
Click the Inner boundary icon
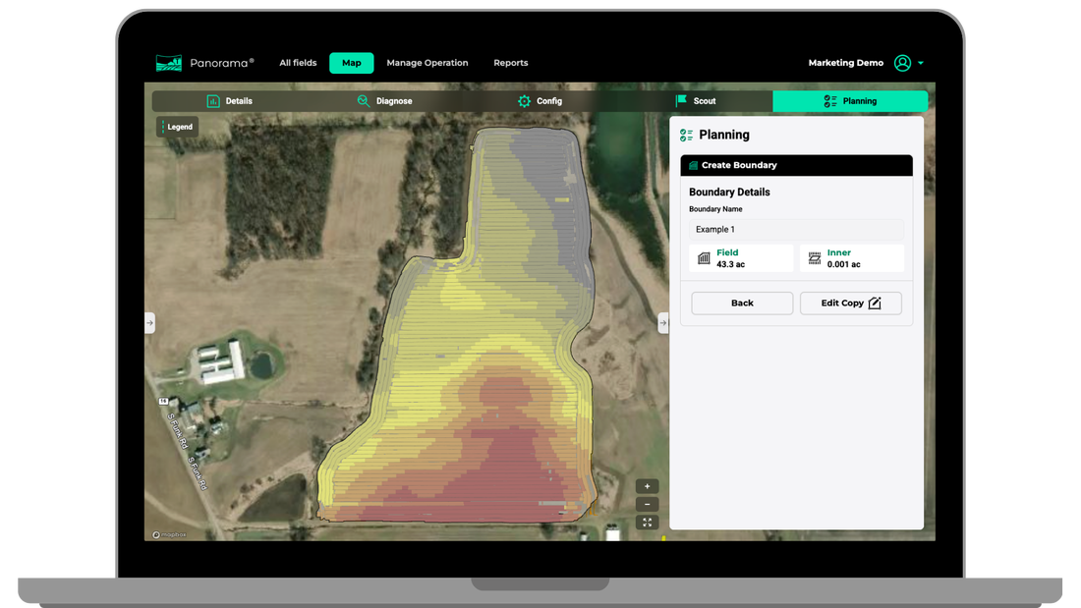tap(815, 257)
